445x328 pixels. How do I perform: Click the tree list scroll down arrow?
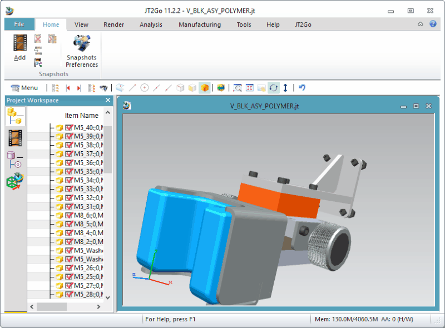(107, 297)
